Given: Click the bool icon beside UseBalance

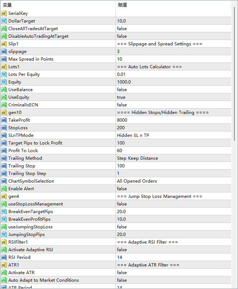Looking at the screenshot, I should click(x=4, y=90).
